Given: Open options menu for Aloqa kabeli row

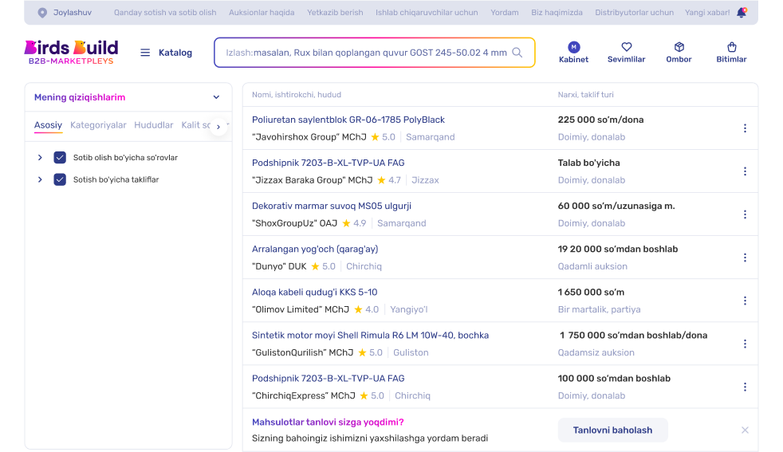Looking at the screenshot, I should tap(745, 301).
